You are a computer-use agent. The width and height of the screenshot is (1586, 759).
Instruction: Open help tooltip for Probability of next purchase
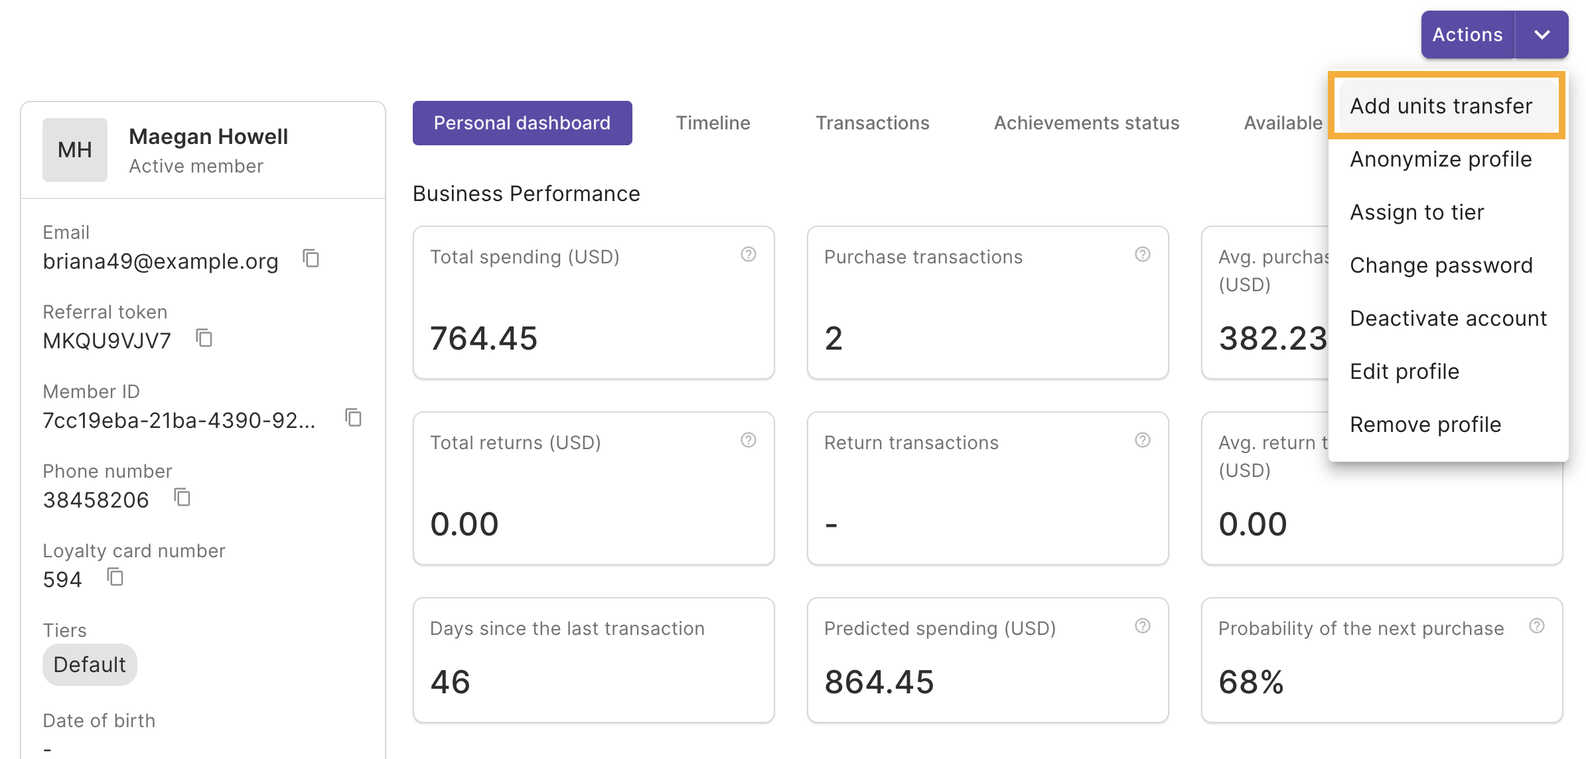[1537, 626]
